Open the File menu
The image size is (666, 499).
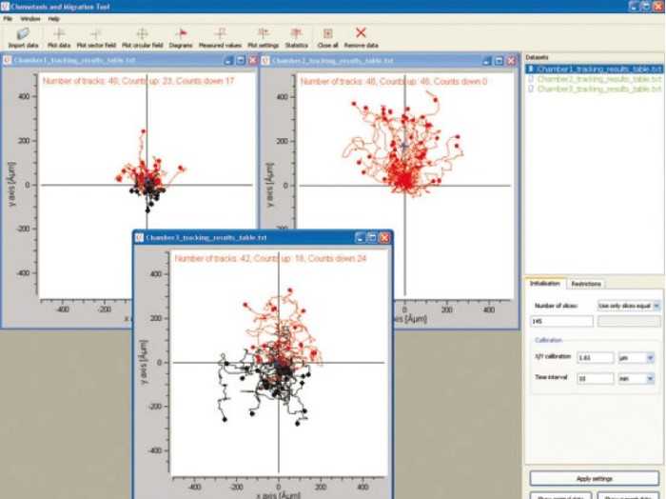[x=8, y=19]
